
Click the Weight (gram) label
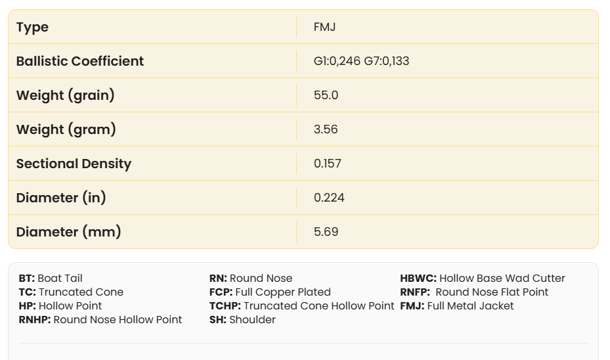[66, 129]
